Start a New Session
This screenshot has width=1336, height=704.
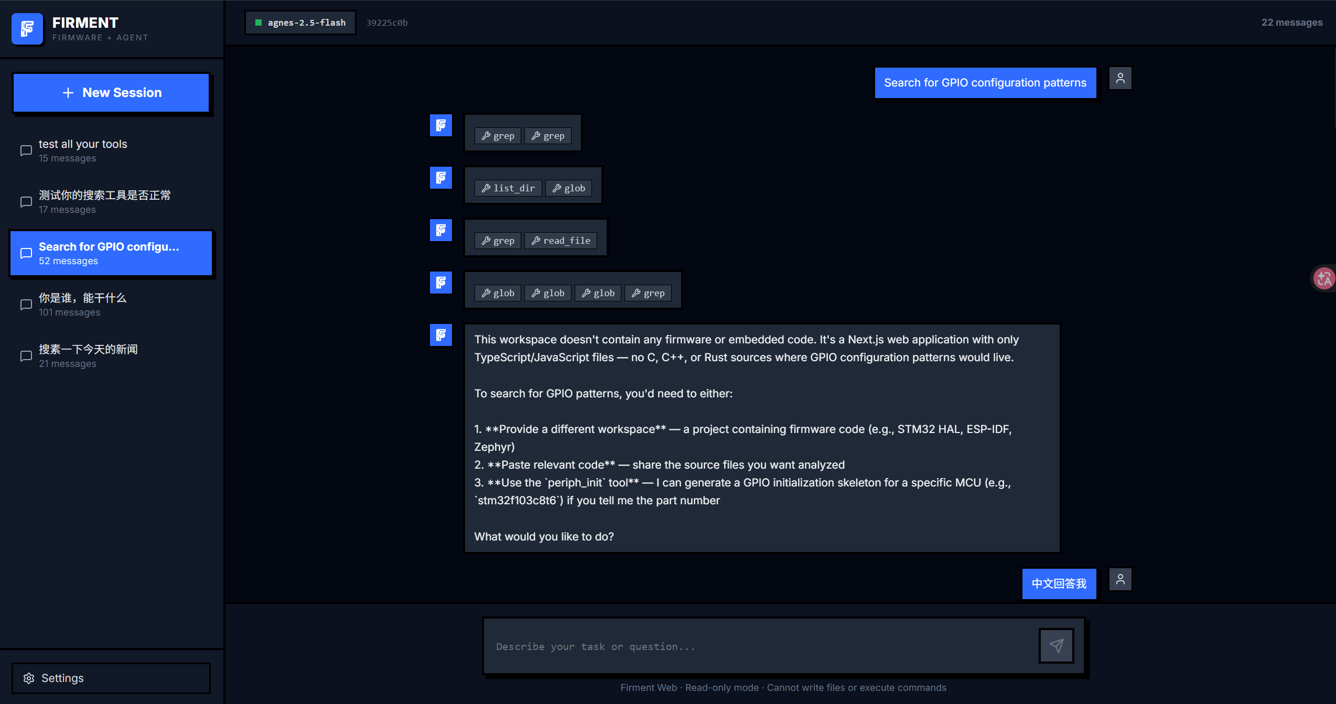(x=111, y=93)
